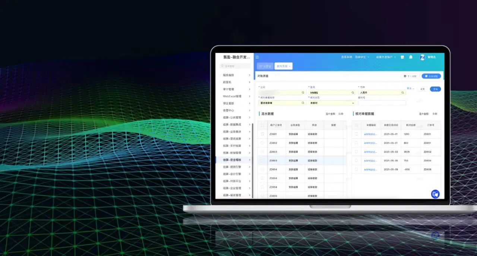Open ARPR202 link dated 2021-05-03

[370, 152]
